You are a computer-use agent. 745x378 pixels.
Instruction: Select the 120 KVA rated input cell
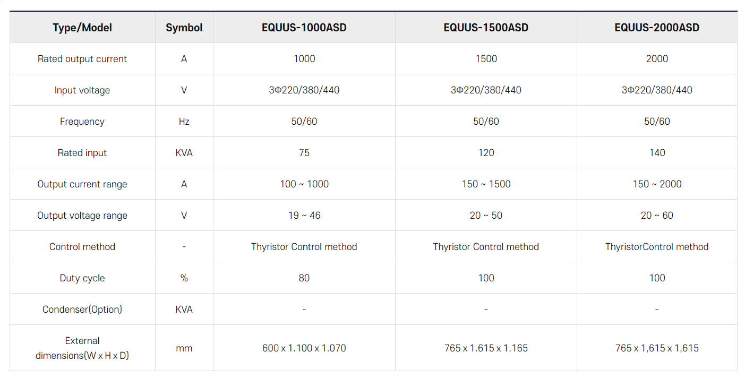pos(486,153)
